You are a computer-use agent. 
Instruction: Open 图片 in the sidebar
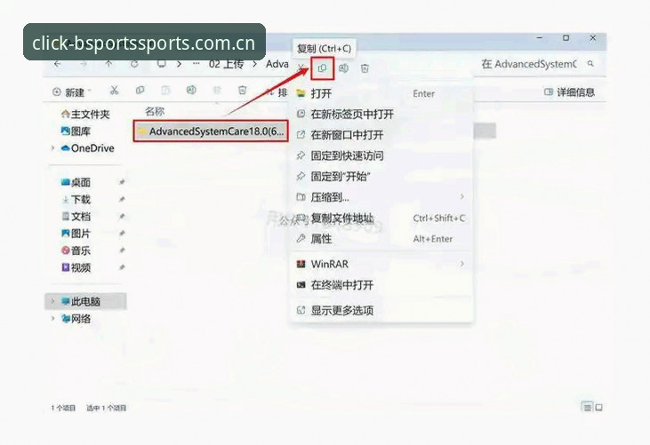(76, 234)
